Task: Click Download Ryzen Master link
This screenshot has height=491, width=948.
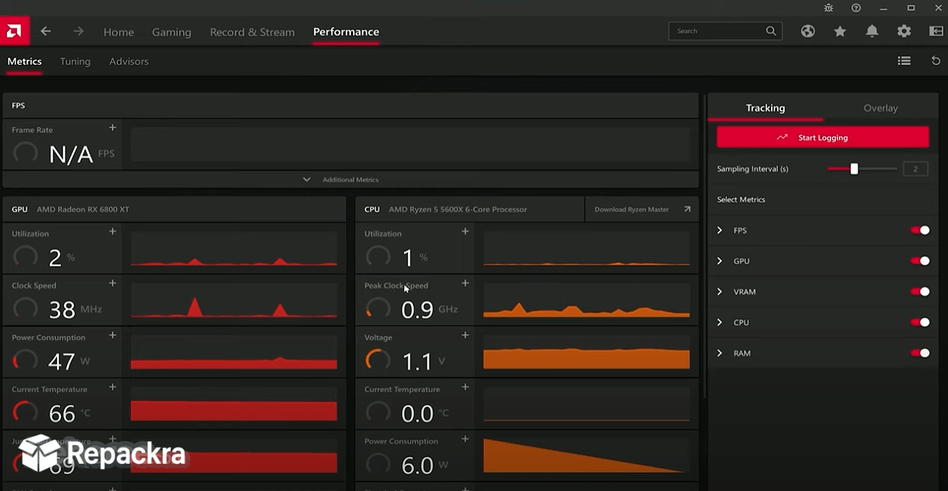Action: pos(632,209)
